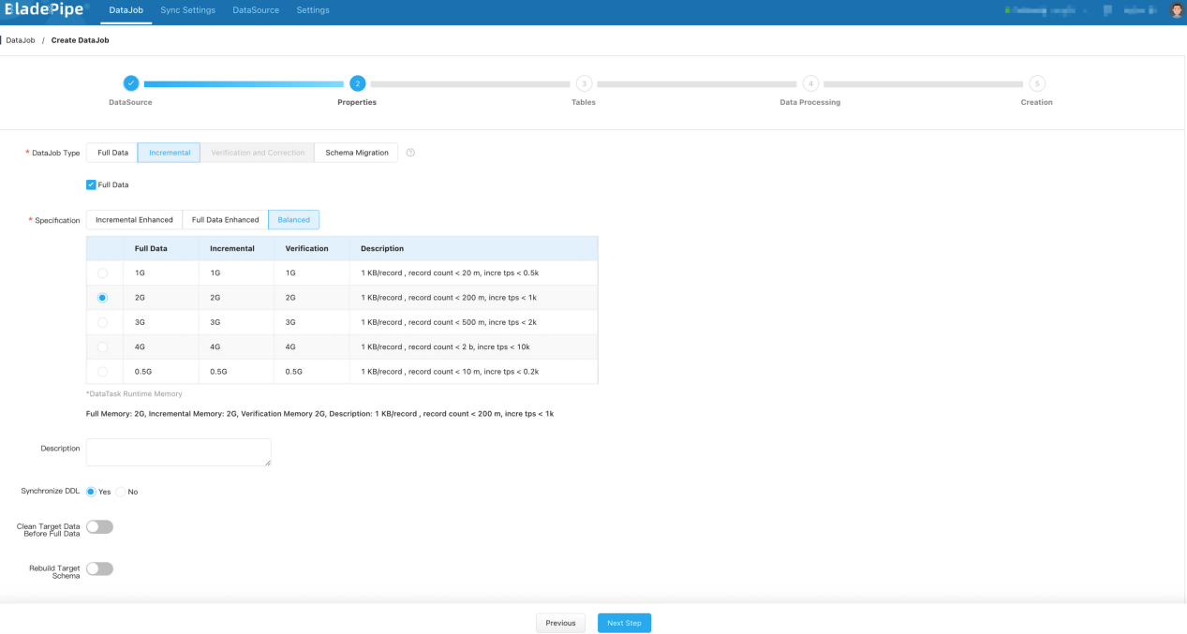Choose No for Synchronize DDL

[x=121, y=492]
